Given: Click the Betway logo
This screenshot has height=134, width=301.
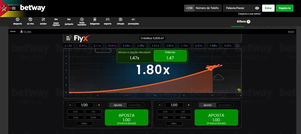Looking at the screenshot, I should 33,8.
